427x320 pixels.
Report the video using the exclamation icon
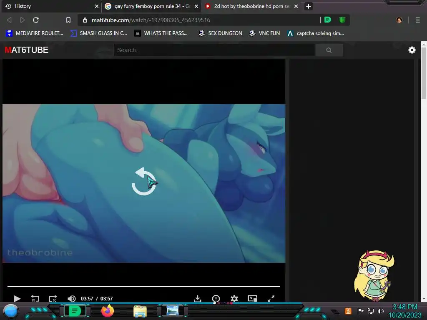point(216,298)
